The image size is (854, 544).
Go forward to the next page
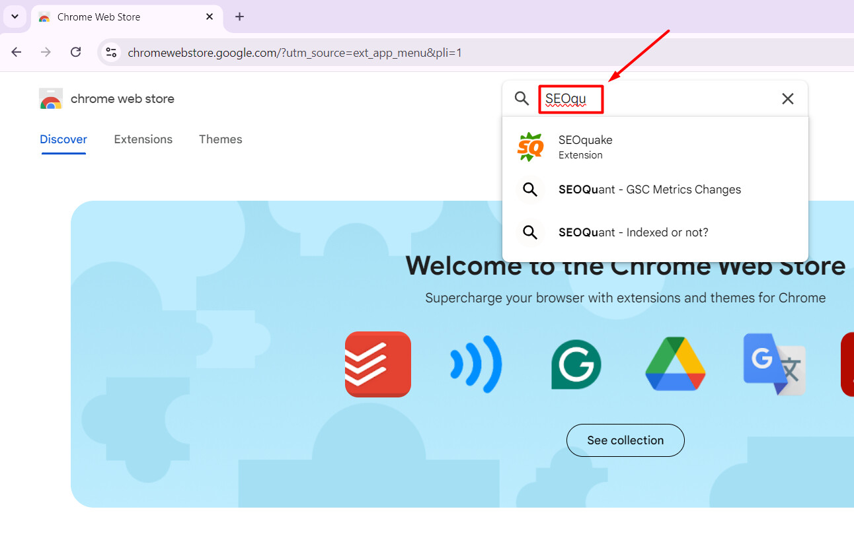coord(46,52)
